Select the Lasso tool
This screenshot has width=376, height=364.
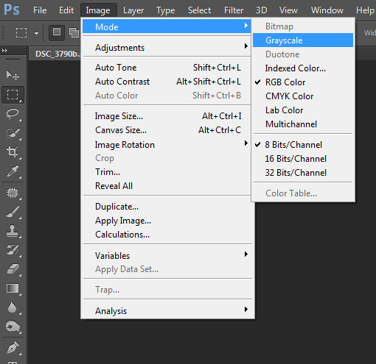click(13, 114)
